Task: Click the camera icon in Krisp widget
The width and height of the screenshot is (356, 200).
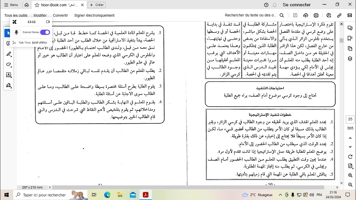Action: click(48, 22)
